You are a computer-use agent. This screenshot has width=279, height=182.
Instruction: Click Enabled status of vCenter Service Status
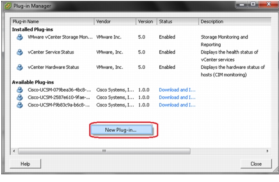coord(167,52)
